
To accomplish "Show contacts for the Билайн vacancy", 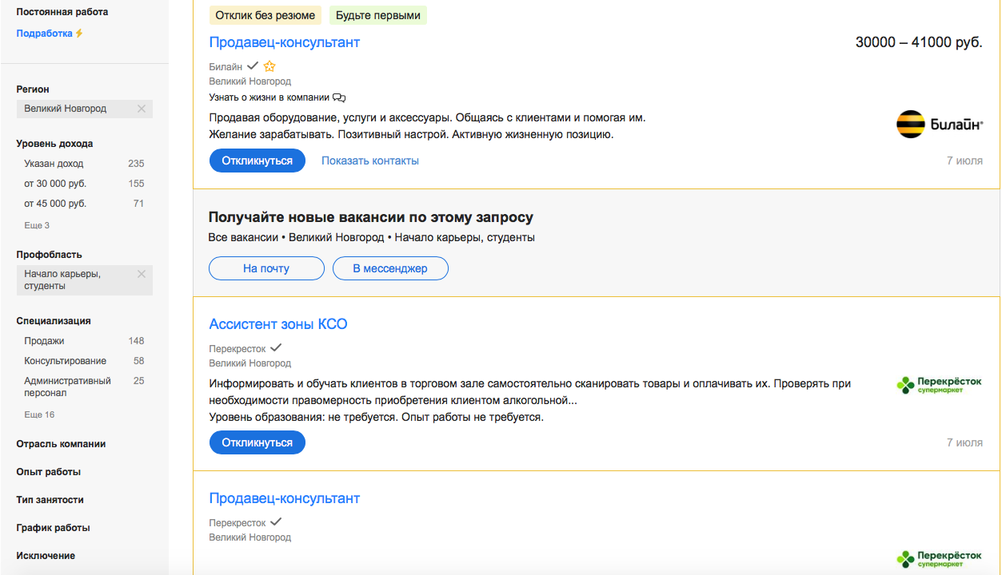I will click(x=370, y=161).
